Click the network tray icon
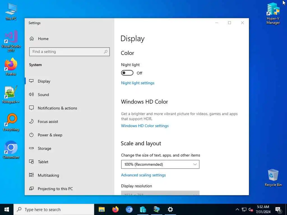This screenshot has width=287, height=215. (244, 209)
